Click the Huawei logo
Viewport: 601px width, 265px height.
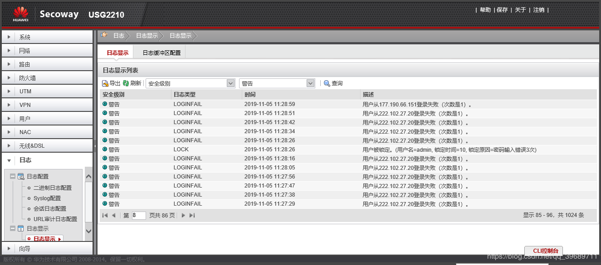point(20,14)
